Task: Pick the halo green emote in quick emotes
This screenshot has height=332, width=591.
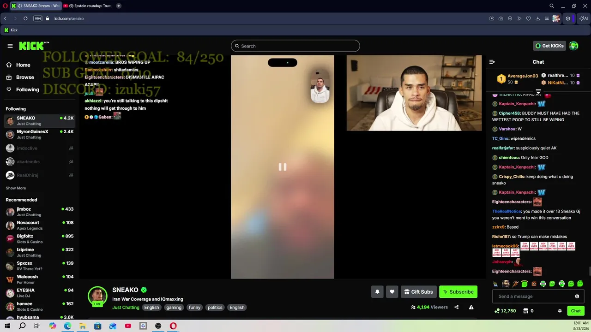Action: pyautogui.click(x=525, y=284)
